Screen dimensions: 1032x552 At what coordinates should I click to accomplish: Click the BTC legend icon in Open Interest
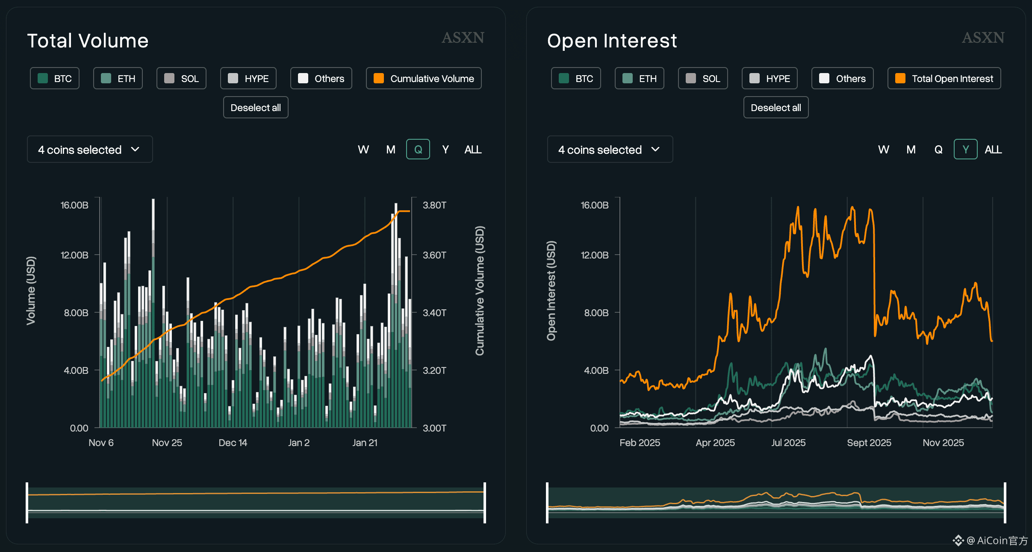[x=564, y=78]
